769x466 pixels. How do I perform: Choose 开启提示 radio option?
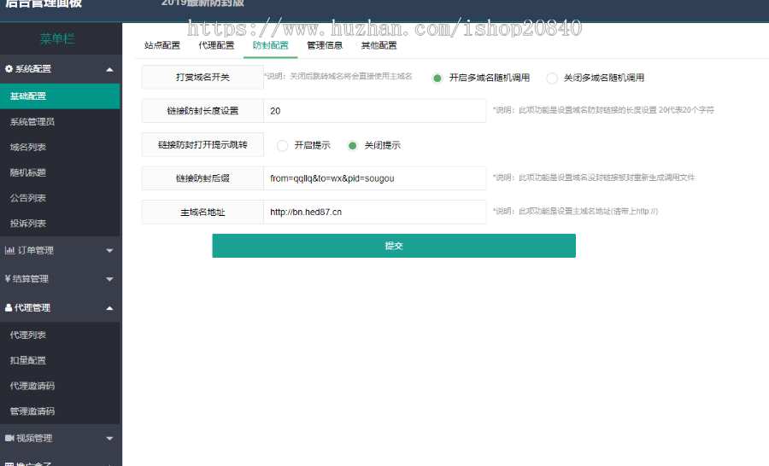pos(282,146)
